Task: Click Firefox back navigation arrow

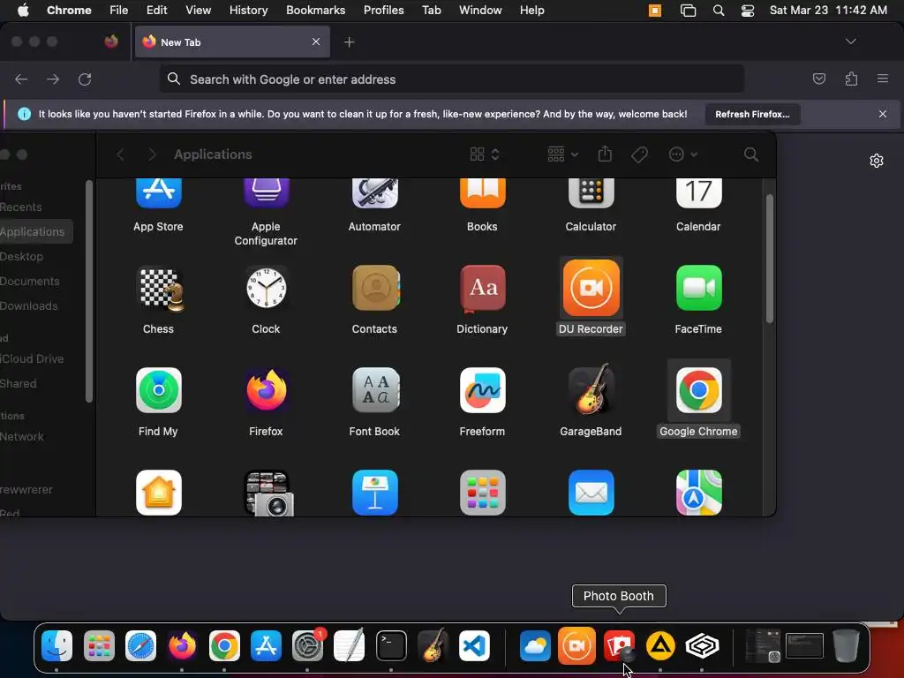Action: (21, 79)
